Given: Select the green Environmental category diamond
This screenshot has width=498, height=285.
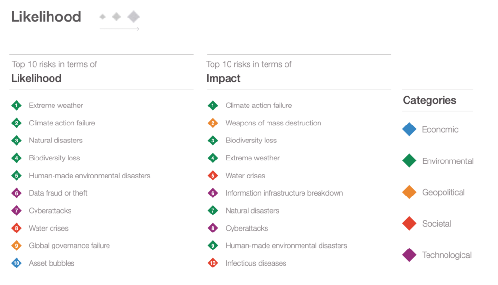Looking at the screenshot, I should pyautogui.click(x=409, y=160).
